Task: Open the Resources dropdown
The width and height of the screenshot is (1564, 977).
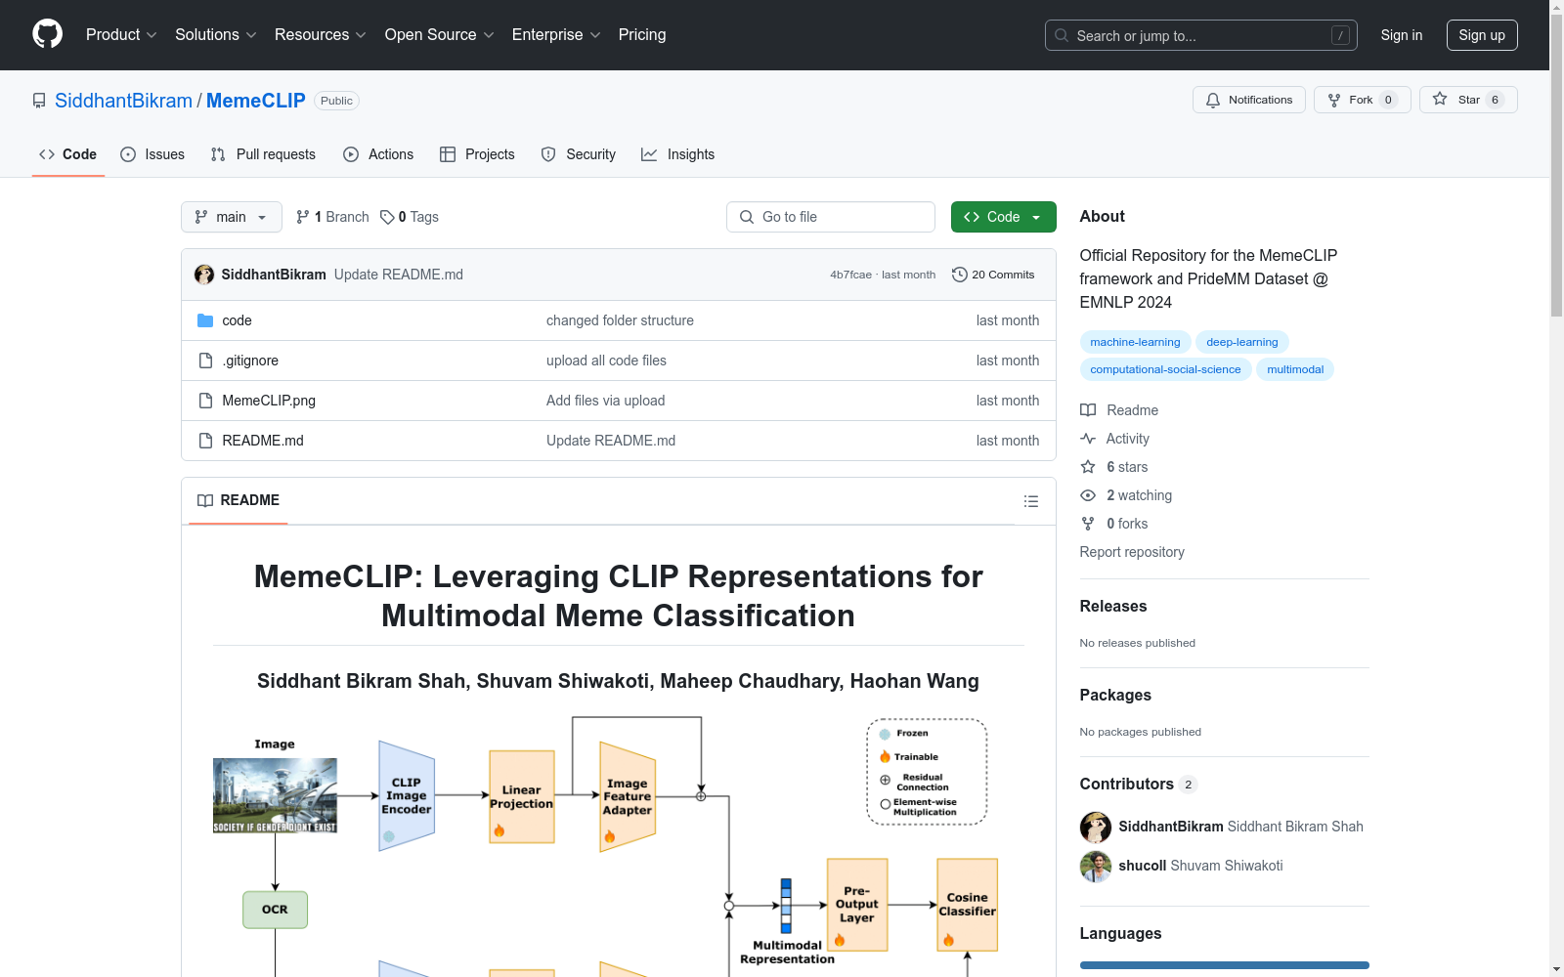Action: [321, 35]
